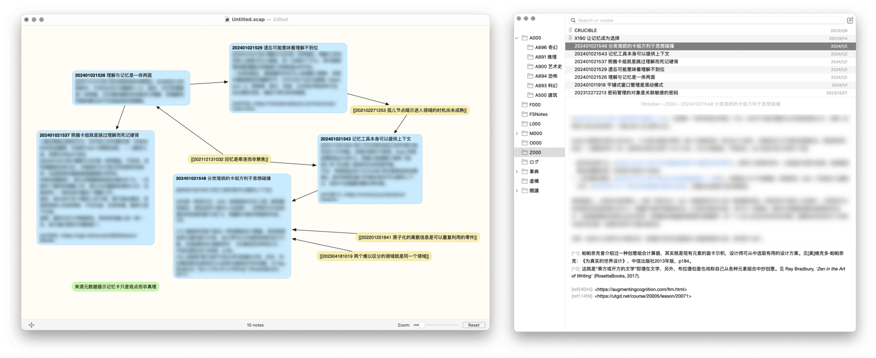Expand the 事典 folder
This screenshot has height=358, width=876.
[517, 171]
